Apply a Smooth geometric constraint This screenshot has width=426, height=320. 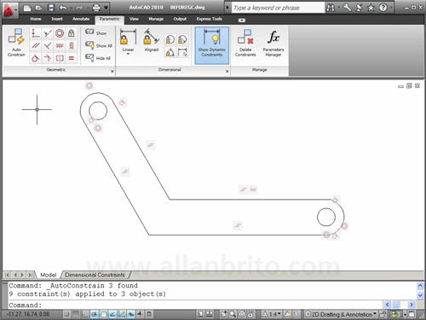[48, 58]
